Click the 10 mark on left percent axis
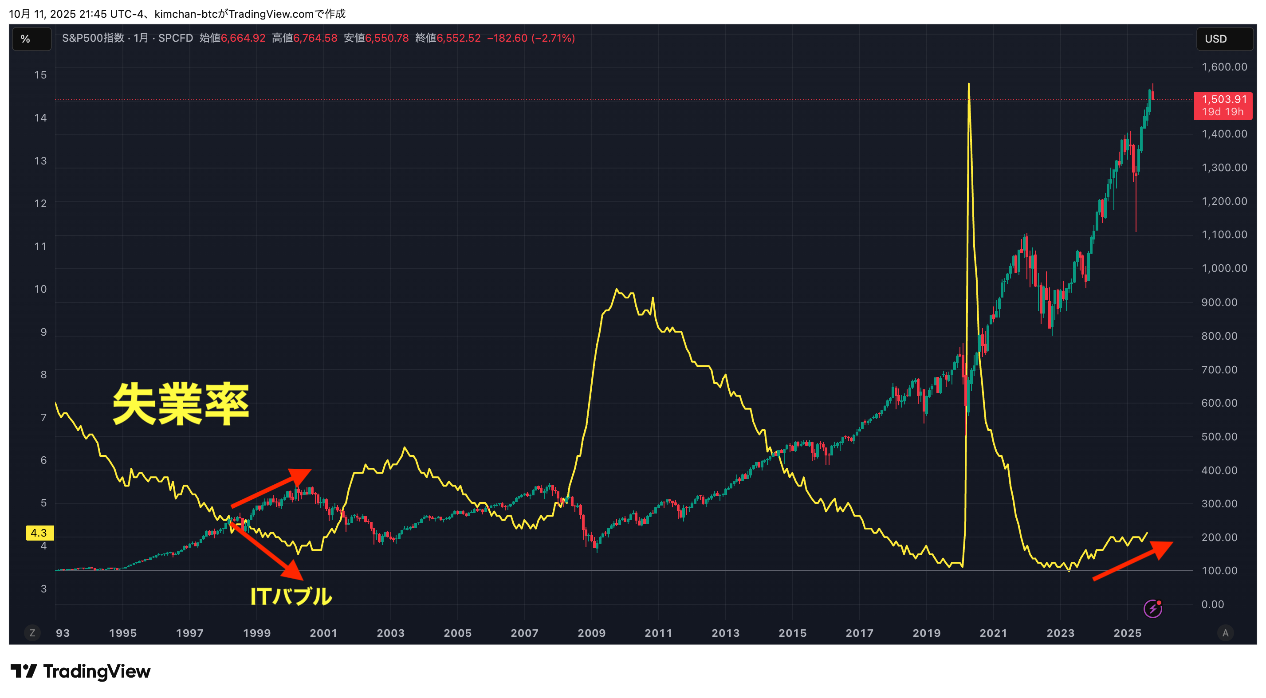 pyautogui.click(x=40, y=289)
